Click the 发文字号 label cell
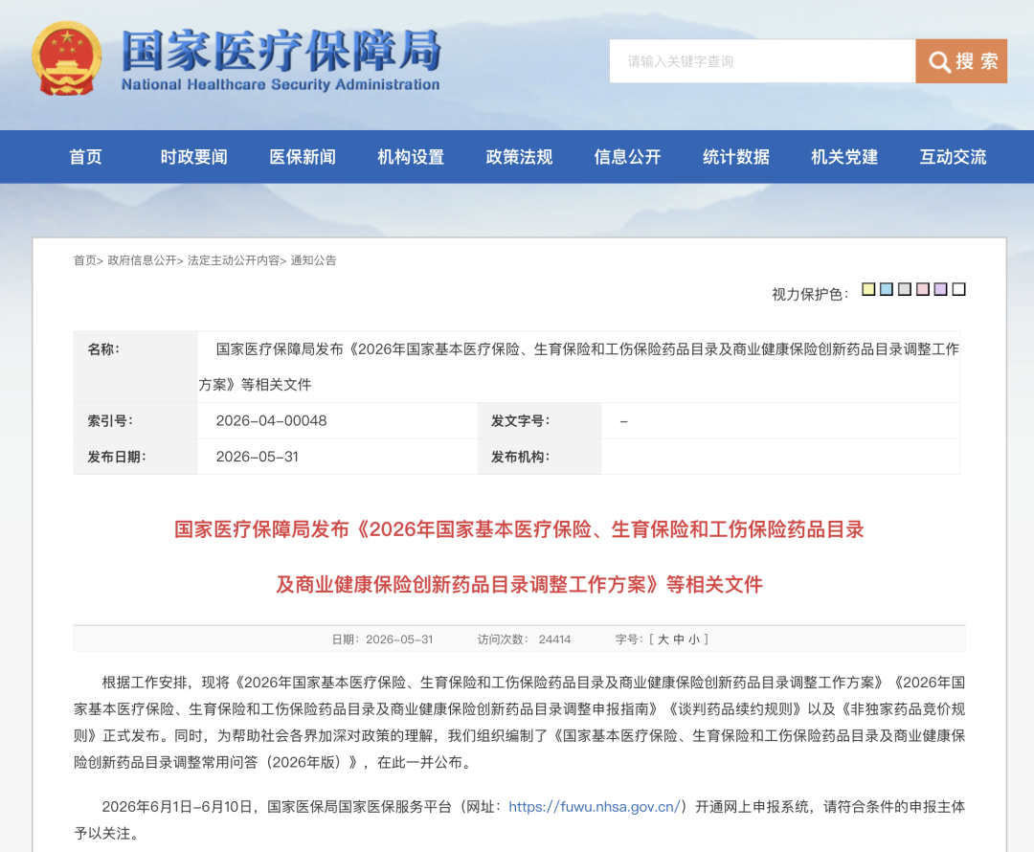The height and width of the screenshot is (852, 1034). [539, 420]
